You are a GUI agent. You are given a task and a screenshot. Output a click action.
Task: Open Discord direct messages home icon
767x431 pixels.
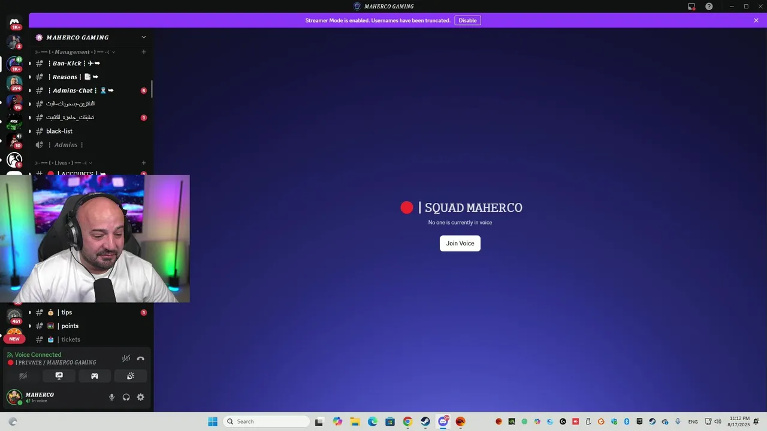[x=14, y=23]
